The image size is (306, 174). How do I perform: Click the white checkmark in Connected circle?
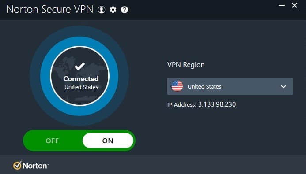click(79, 67)
